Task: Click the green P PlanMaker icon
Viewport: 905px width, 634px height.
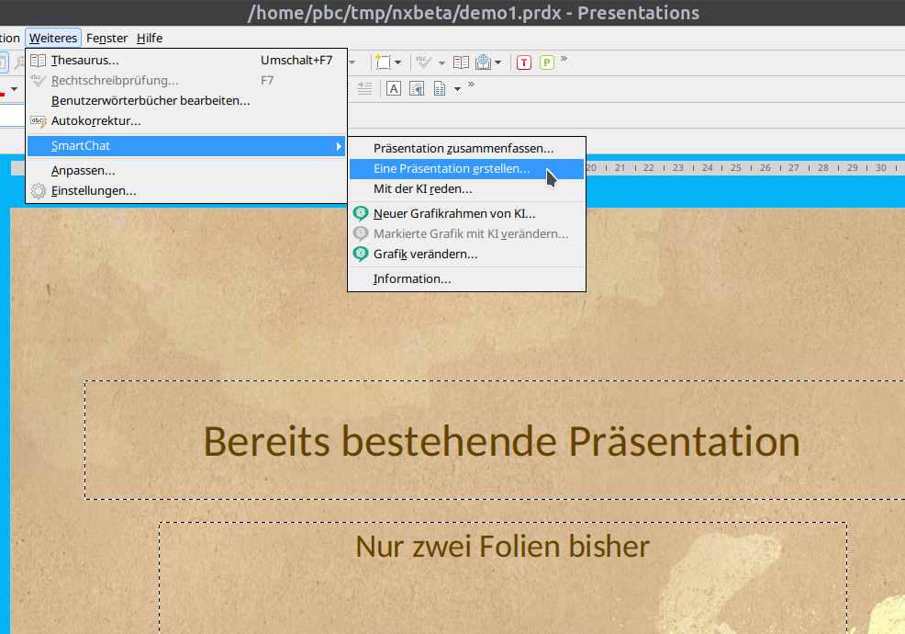Action: tap(546, 62)
